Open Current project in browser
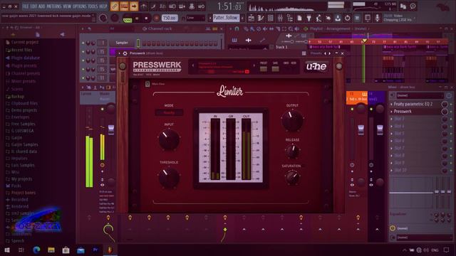The image size is (456, 256). click(25, 42)
